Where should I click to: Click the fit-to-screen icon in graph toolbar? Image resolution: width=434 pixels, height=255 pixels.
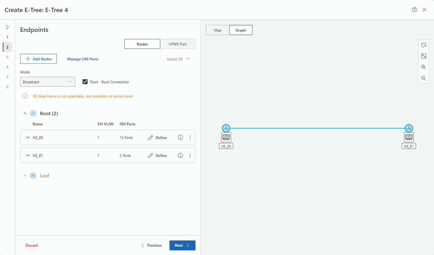[x=423, y=56]
